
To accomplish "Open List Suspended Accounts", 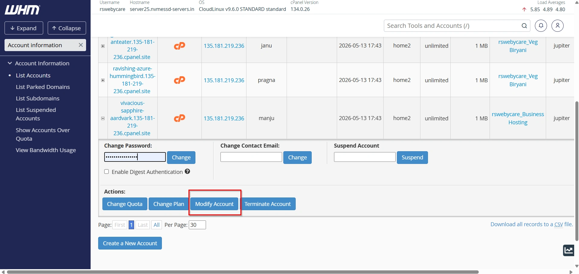I will pyautogui.click(x=36, y=114).
